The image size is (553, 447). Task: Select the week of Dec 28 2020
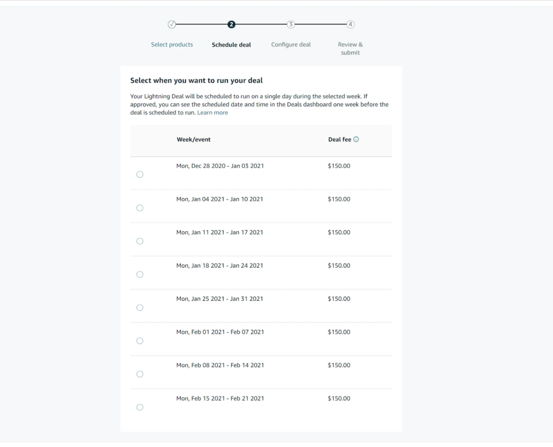coord(139,174)
